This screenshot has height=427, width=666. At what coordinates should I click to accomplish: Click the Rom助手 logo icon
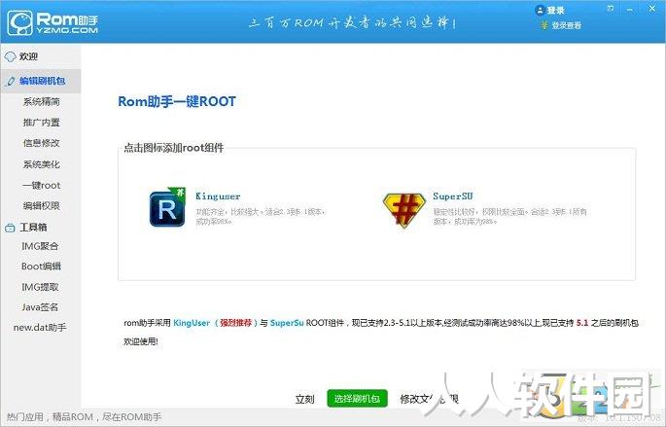(x=20, y=22)
